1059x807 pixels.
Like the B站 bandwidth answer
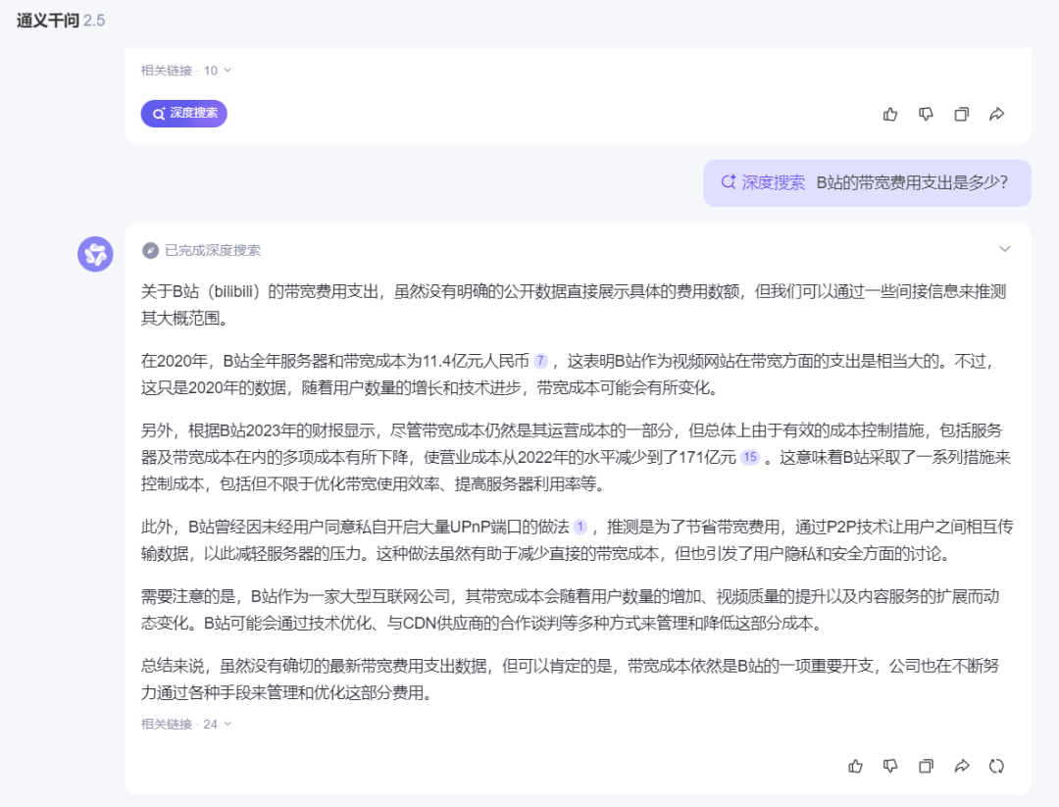click(x=855, y=766)
